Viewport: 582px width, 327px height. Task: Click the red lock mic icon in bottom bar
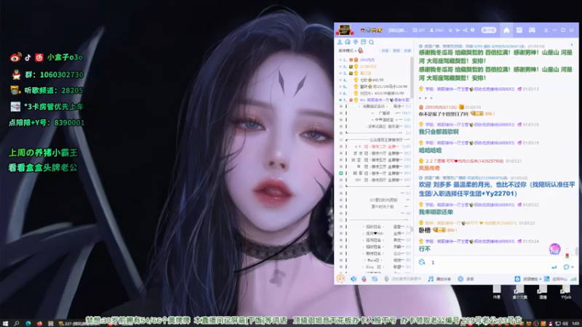[x=364, y=279]
